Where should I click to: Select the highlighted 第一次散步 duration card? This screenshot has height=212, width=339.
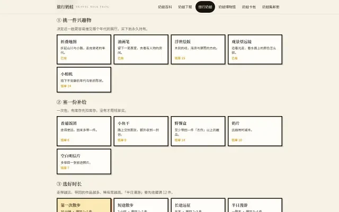[84, 205]
